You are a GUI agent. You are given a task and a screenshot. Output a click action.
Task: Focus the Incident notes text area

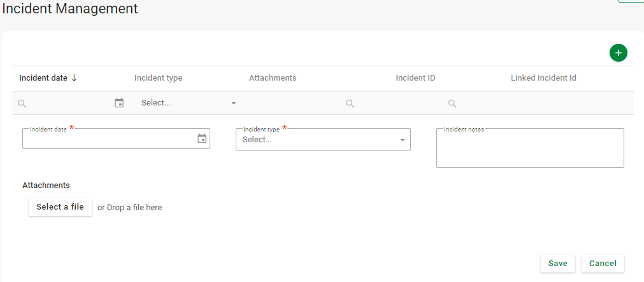(529, 149)
